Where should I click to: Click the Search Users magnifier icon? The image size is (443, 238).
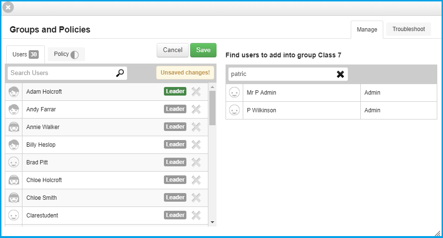pos(120,73)
